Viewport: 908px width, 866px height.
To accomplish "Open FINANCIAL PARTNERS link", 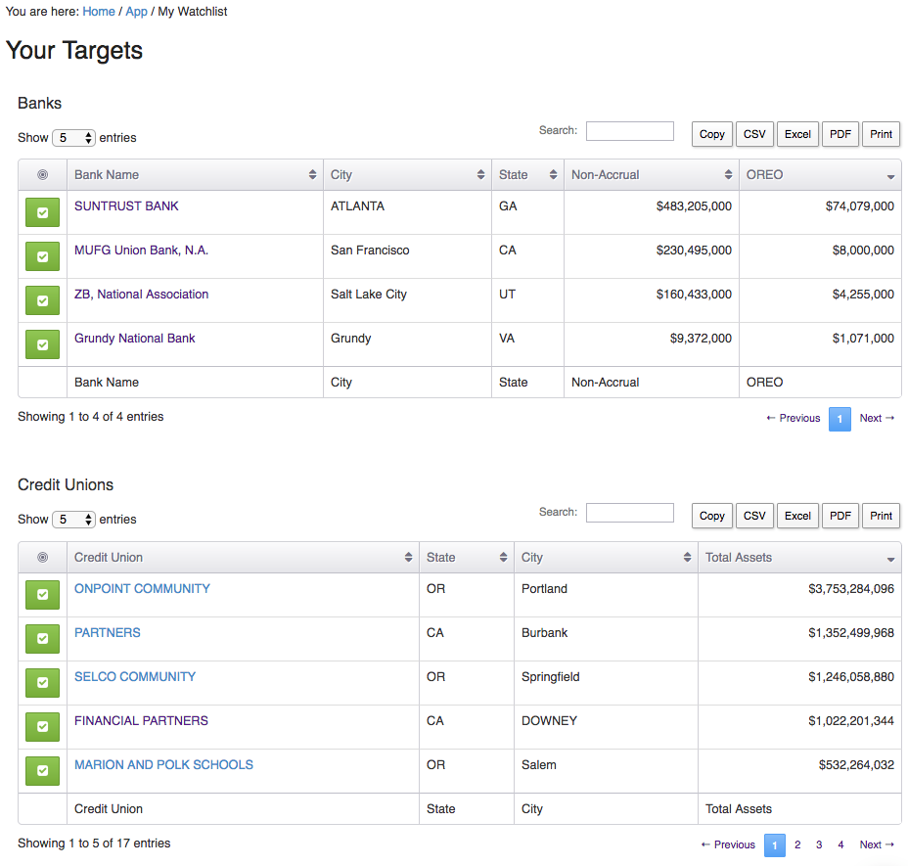I will point(141,720).
